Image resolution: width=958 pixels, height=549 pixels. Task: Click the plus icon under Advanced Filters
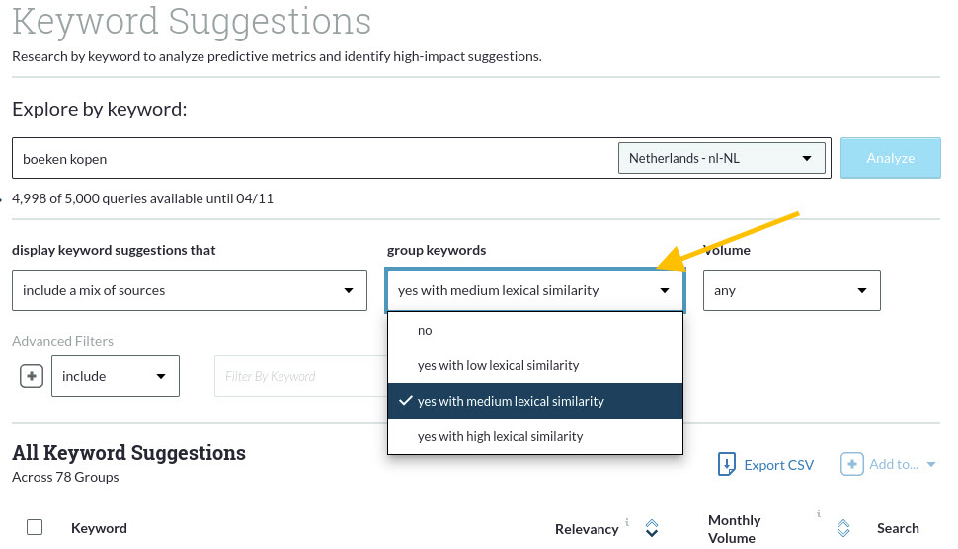32,376
